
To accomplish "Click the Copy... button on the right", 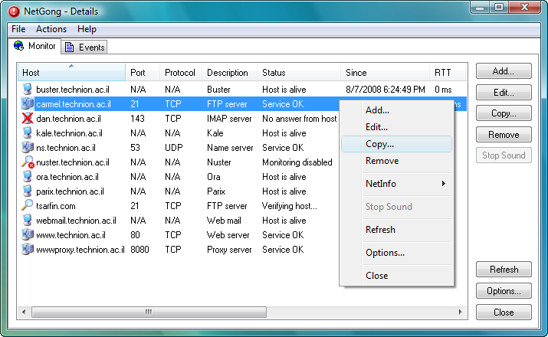I will 504,113.
